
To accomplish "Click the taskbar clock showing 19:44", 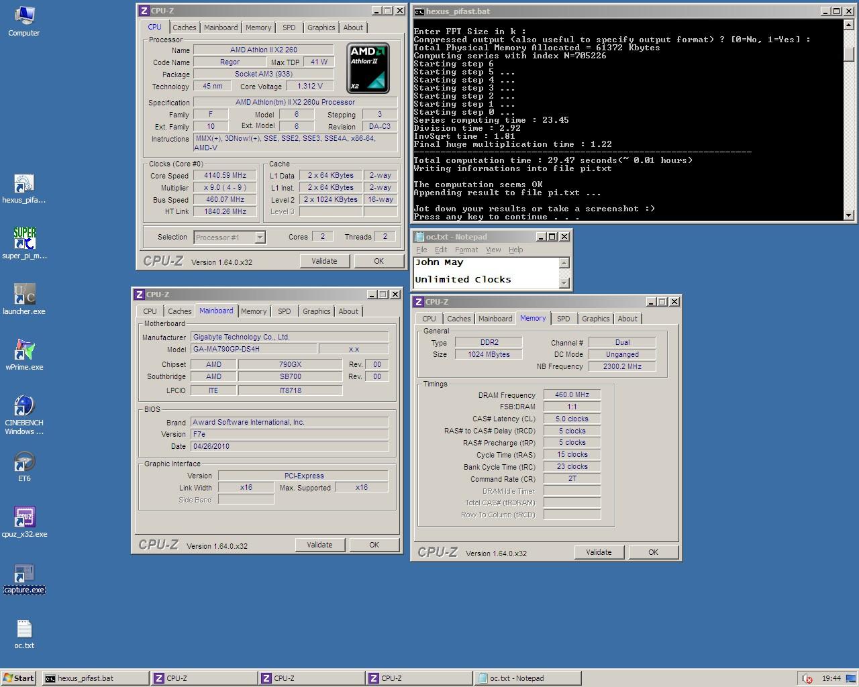I will coord(831,678).
